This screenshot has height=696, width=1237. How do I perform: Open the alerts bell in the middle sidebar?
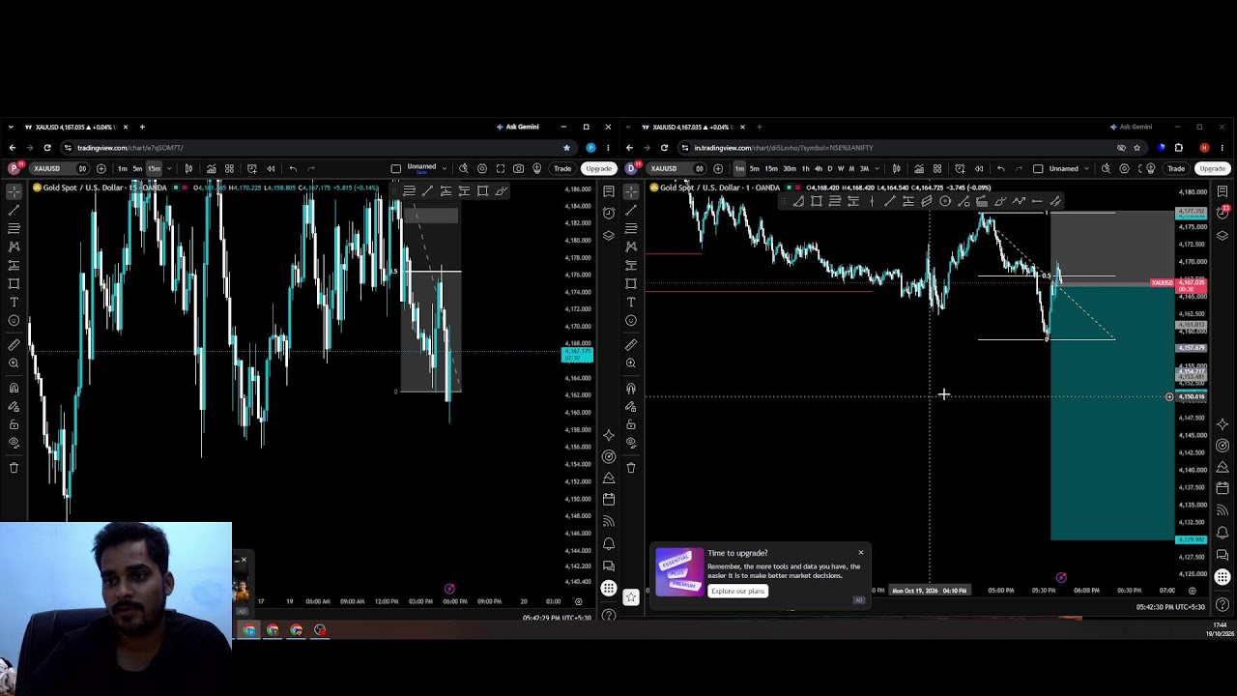tap(609, 544)
